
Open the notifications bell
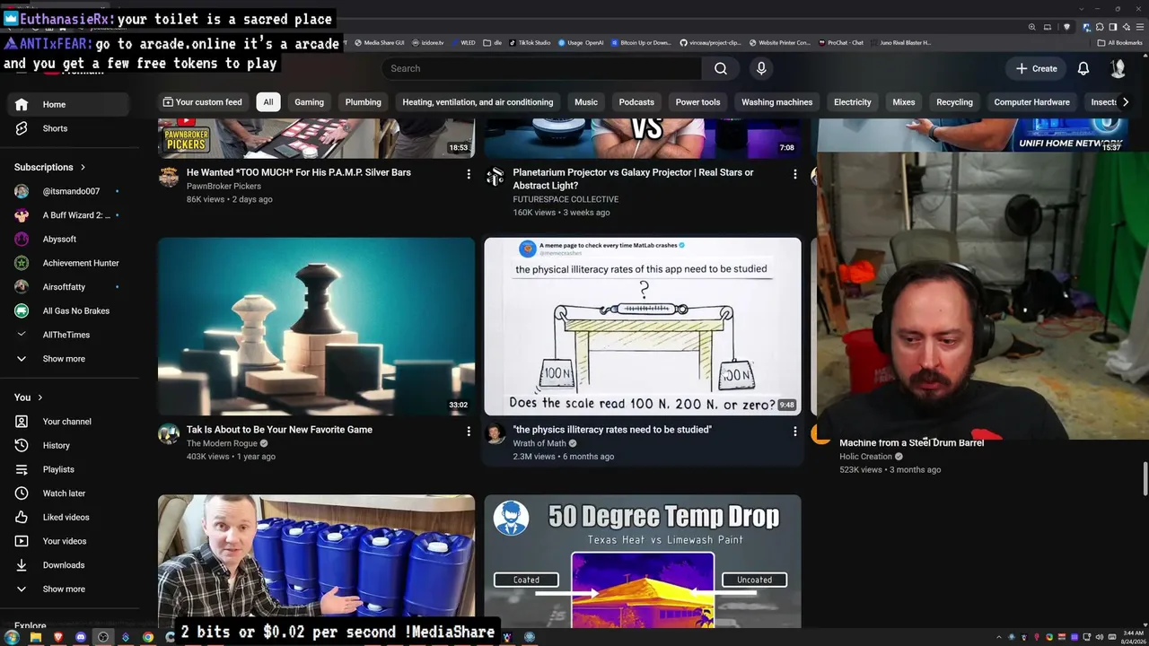pos(1083,68)
